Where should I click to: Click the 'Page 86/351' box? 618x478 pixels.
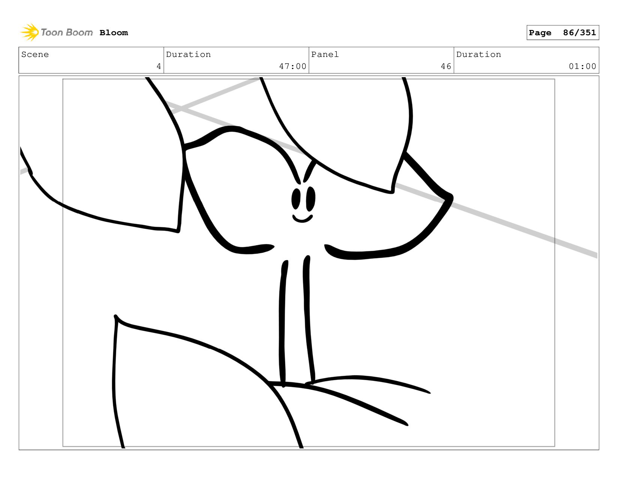point(562,33)
